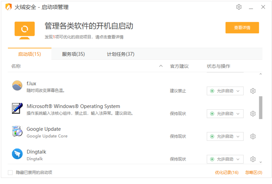Open settings gear for f.lux row
This screenshot has width=272, height=184.
[253, 91]
